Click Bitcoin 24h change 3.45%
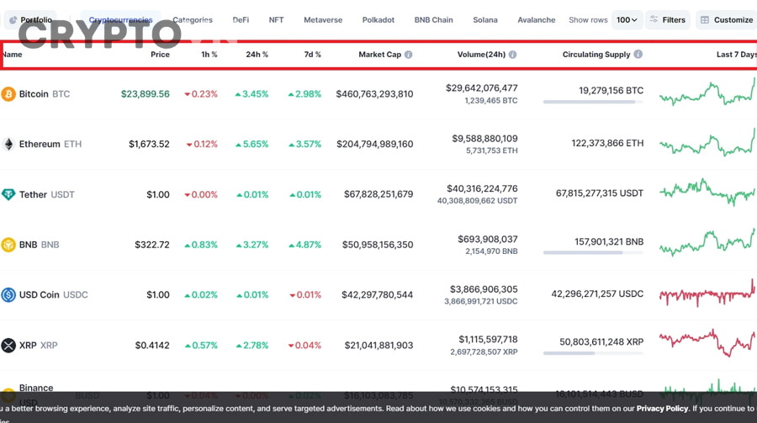The width and height of the screenshot is (757, 423). (251, 93)
